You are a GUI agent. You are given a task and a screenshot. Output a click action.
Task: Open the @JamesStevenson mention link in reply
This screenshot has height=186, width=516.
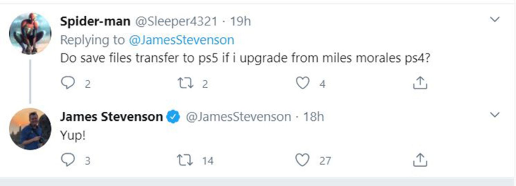point(181,40)
